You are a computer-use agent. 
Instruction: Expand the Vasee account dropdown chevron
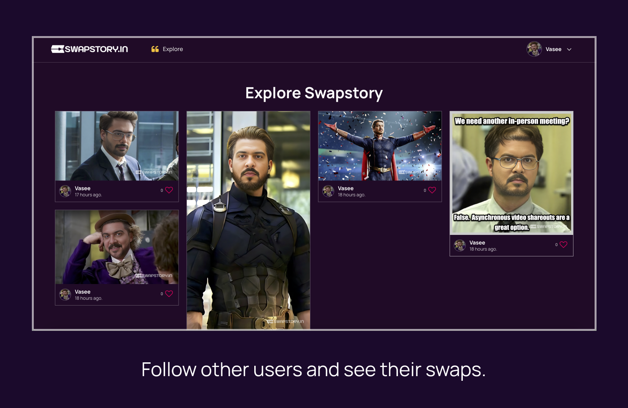point(569,50)
